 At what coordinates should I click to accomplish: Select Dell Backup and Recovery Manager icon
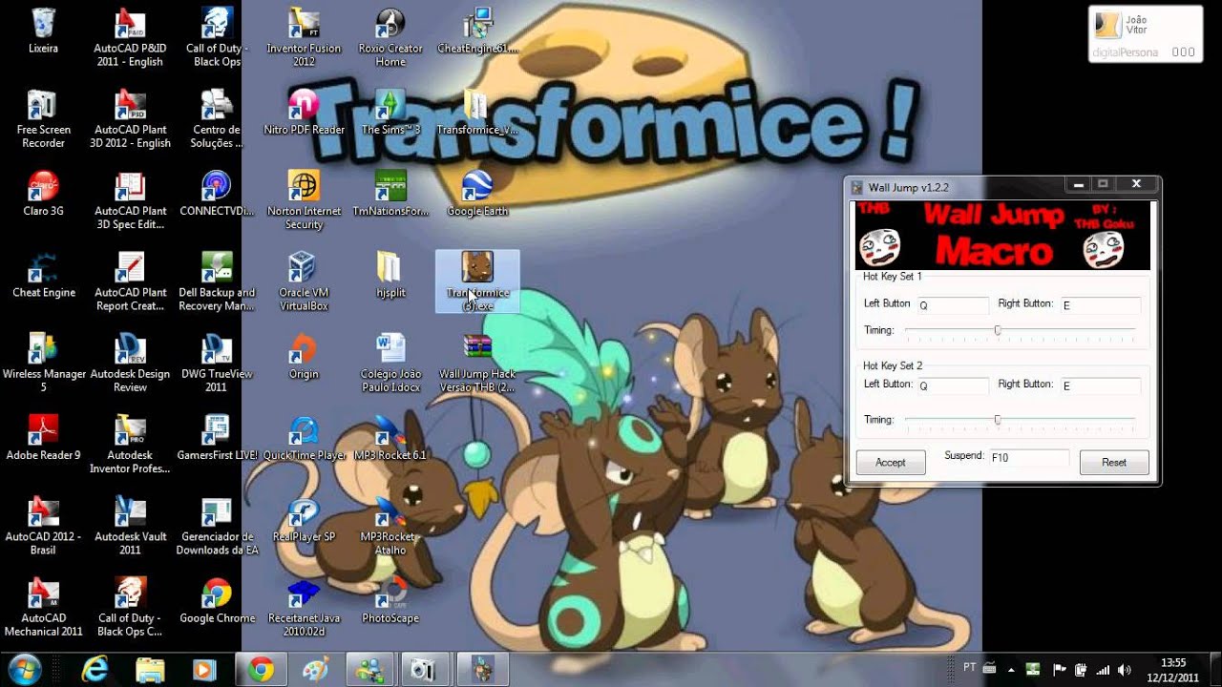[x=217, y=282]
